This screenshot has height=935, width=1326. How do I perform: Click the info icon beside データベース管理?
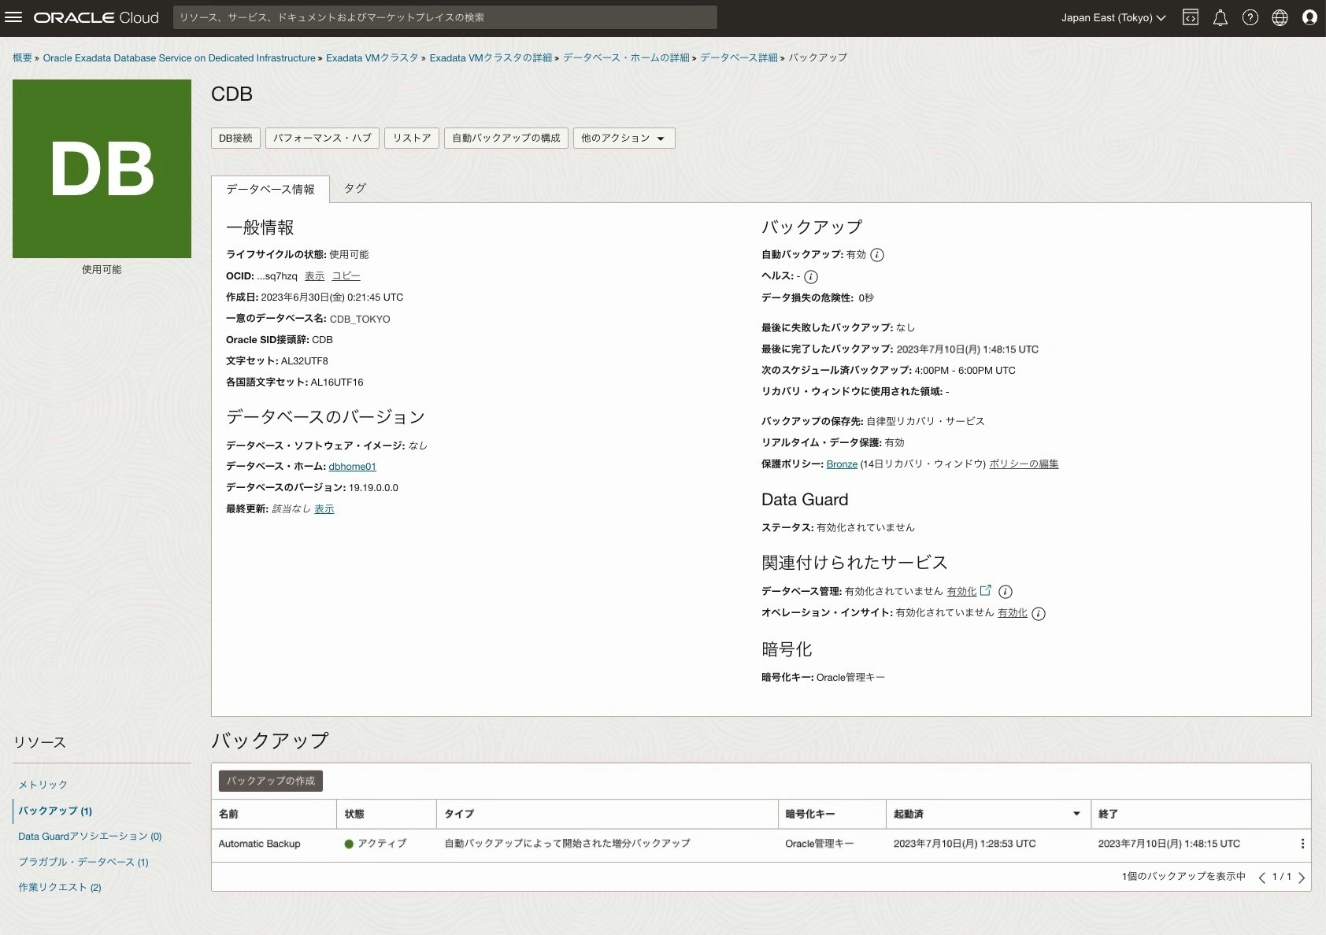click(1006, 592)
